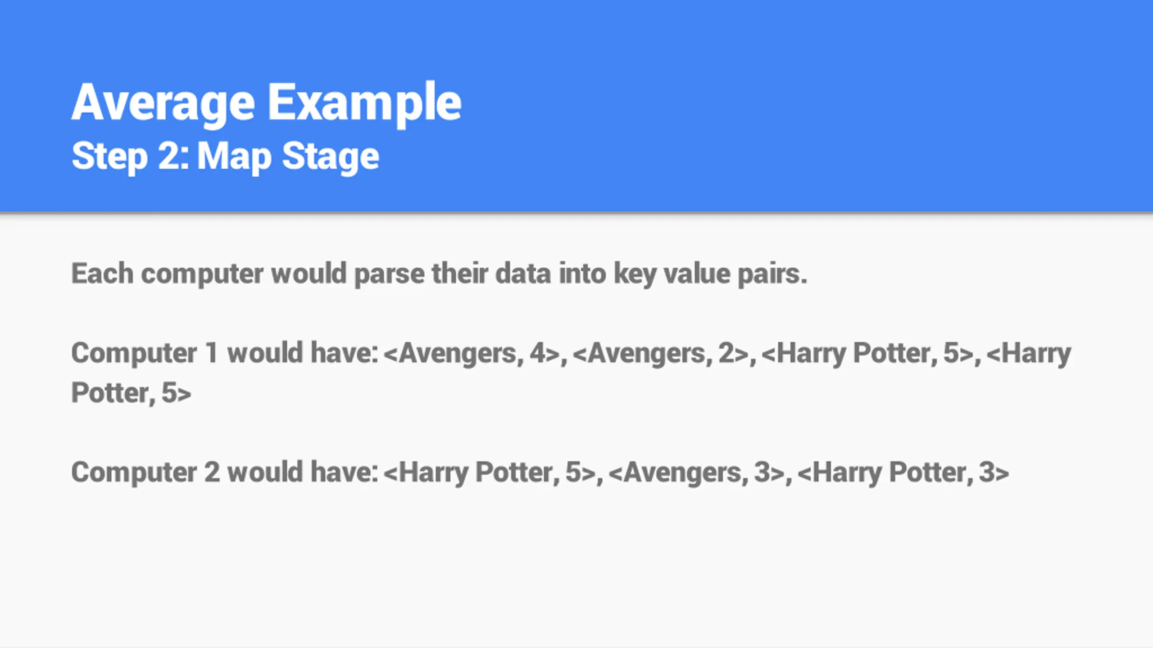1153x648 pixels.
Task: Click the '<Harry Potter, 3>' pair
Action: 903,473
